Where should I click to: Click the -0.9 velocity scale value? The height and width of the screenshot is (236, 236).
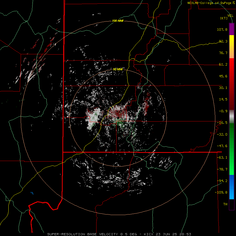tap(223, 111)
